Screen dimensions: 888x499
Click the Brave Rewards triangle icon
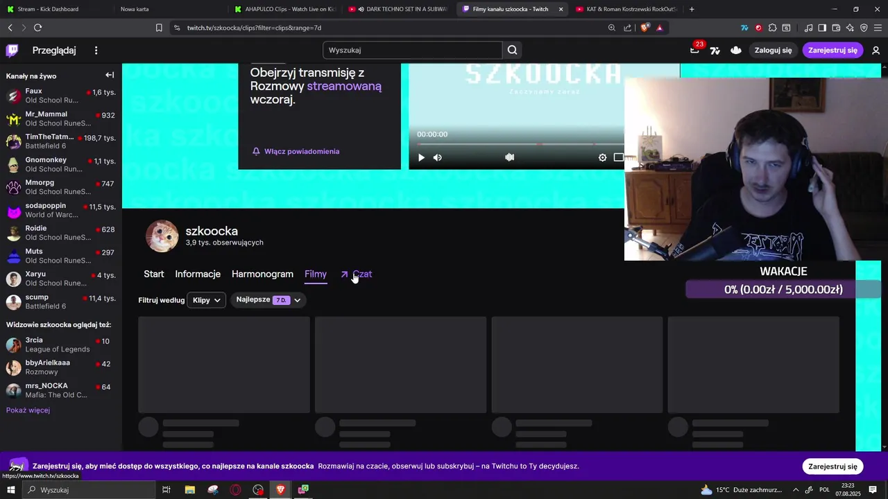(x=659, y=28)
